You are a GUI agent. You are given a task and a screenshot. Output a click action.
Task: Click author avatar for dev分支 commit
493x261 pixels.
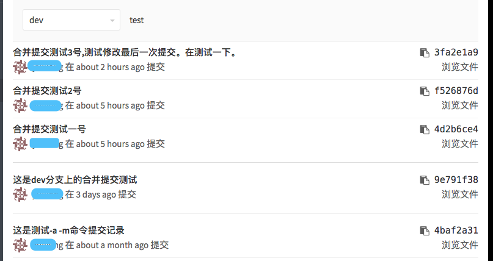[x=20, y=195]
